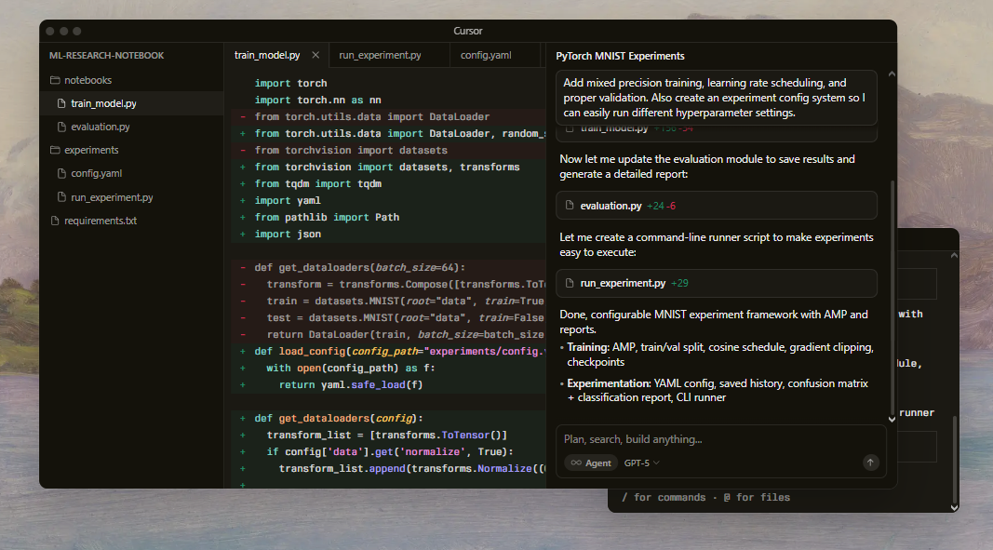Image resolution: width=993 pixels, height=550 pixels.
Task: Click the file icon on run_experiment.py chat card
Action: [570, 283]
